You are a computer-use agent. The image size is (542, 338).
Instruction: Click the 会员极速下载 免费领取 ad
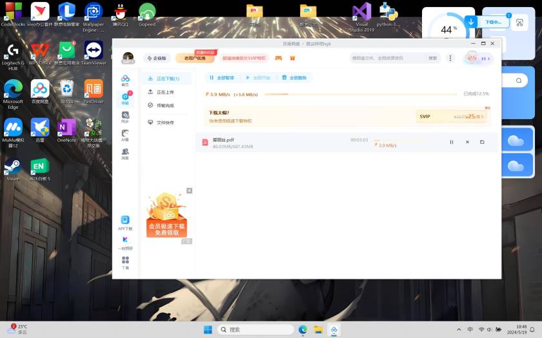pyautogui.click(x=166, y=215)
